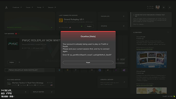Open the Create a Server tile
176x99 pixels.
click(112, 82)
